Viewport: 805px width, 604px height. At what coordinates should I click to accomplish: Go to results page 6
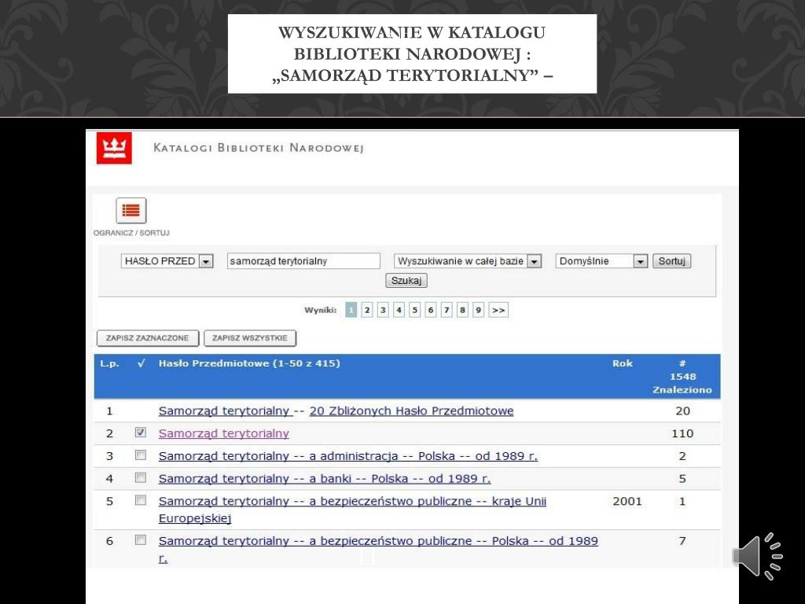pos(431,310)
